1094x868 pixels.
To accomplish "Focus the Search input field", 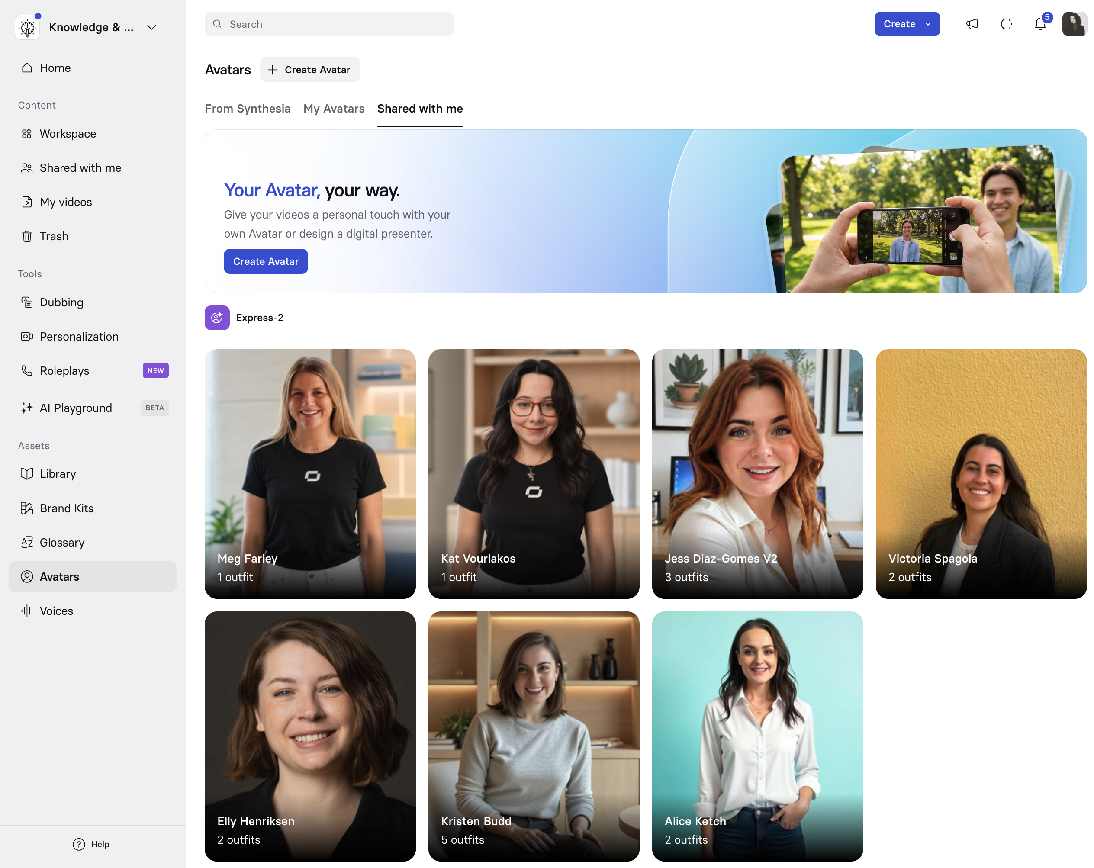I will tap(329, 24).
